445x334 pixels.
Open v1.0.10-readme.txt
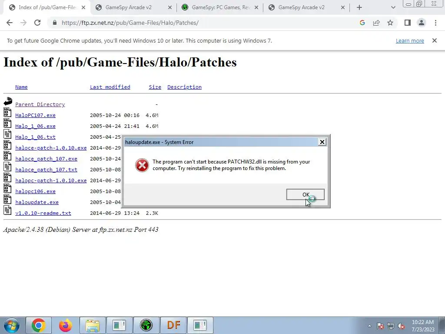pyautogui.click(x=43, y=213)
